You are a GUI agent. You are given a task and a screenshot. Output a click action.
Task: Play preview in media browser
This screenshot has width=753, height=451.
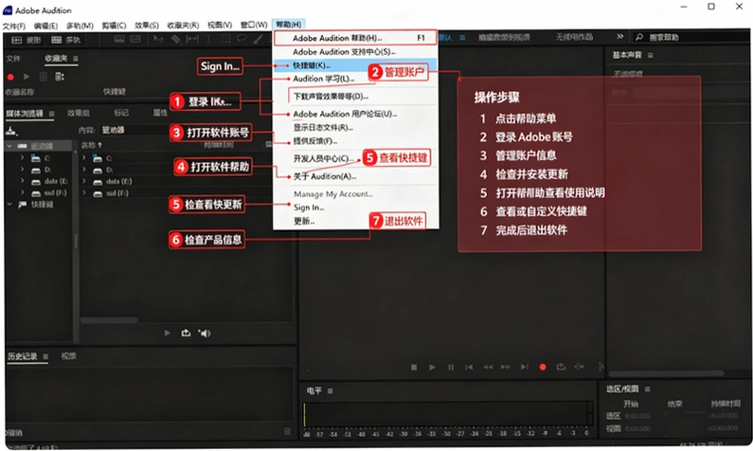[167, 333]
